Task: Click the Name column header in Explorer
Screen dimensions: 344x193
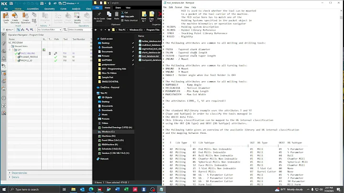Action: coord(141,36)
